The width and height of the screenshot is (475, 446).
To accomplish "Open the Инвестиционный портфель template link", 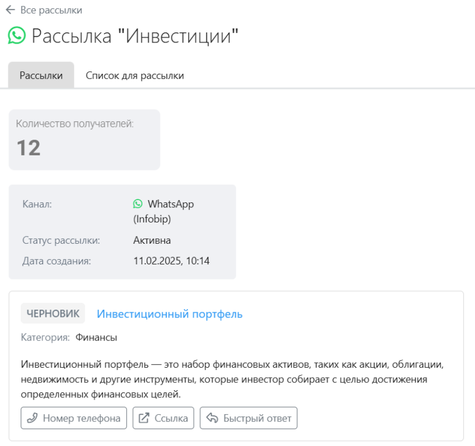I will click(x=170, y=314).
